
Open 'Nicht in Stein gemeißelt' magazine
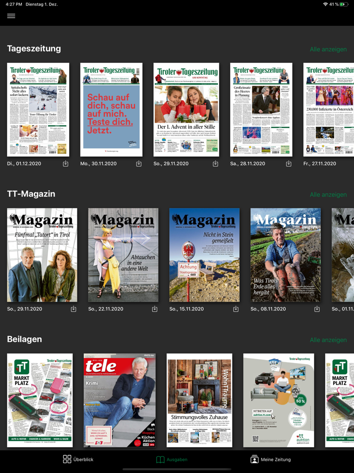[205, 255]
